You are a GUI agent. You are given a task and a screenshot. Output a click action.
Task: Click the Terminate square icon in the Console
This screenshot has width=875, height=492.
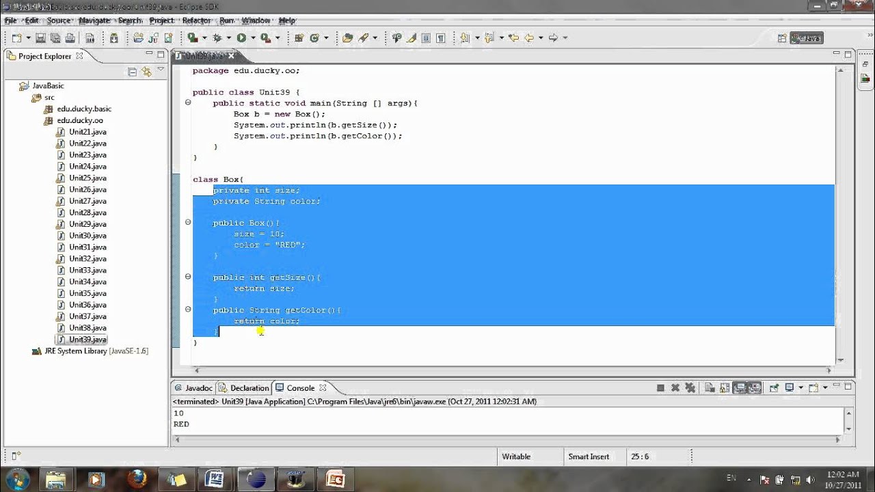(x=660, y=388)
